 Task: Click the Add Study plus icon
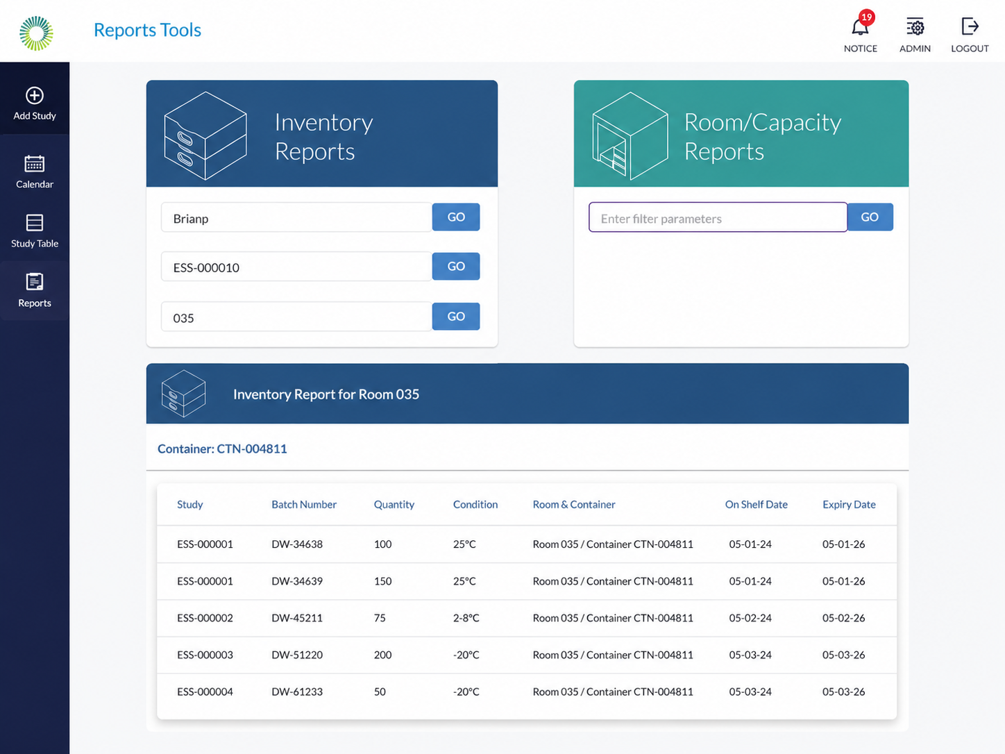35,95
